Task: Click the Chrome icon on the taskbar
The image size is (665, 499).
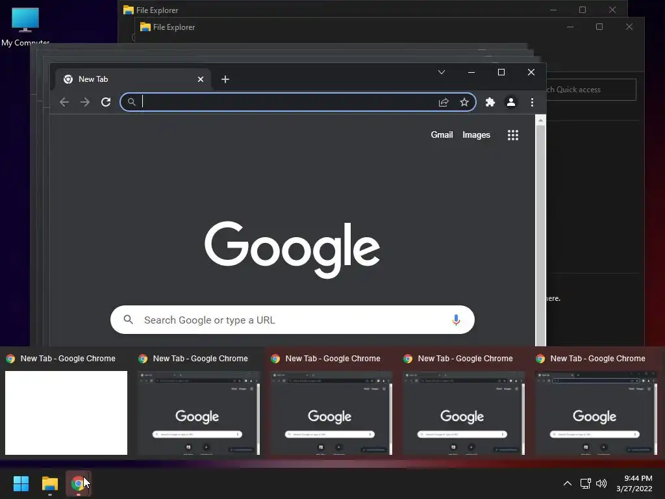Action: click(x=78, y=483)
